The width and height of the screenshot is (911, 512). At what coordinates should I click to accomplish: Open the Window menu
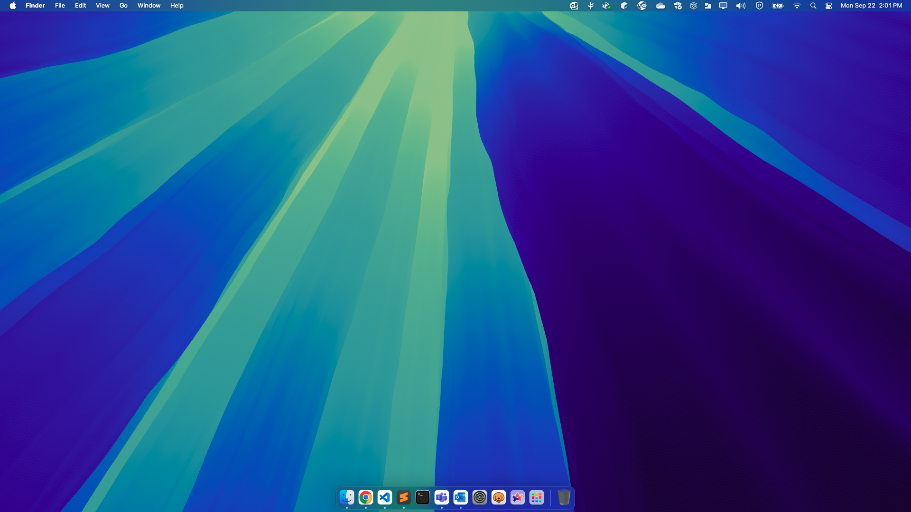(149, 6)
